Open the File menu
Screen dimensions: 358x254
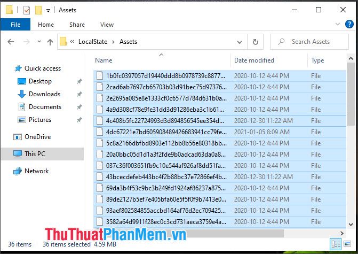coord(15,25)
